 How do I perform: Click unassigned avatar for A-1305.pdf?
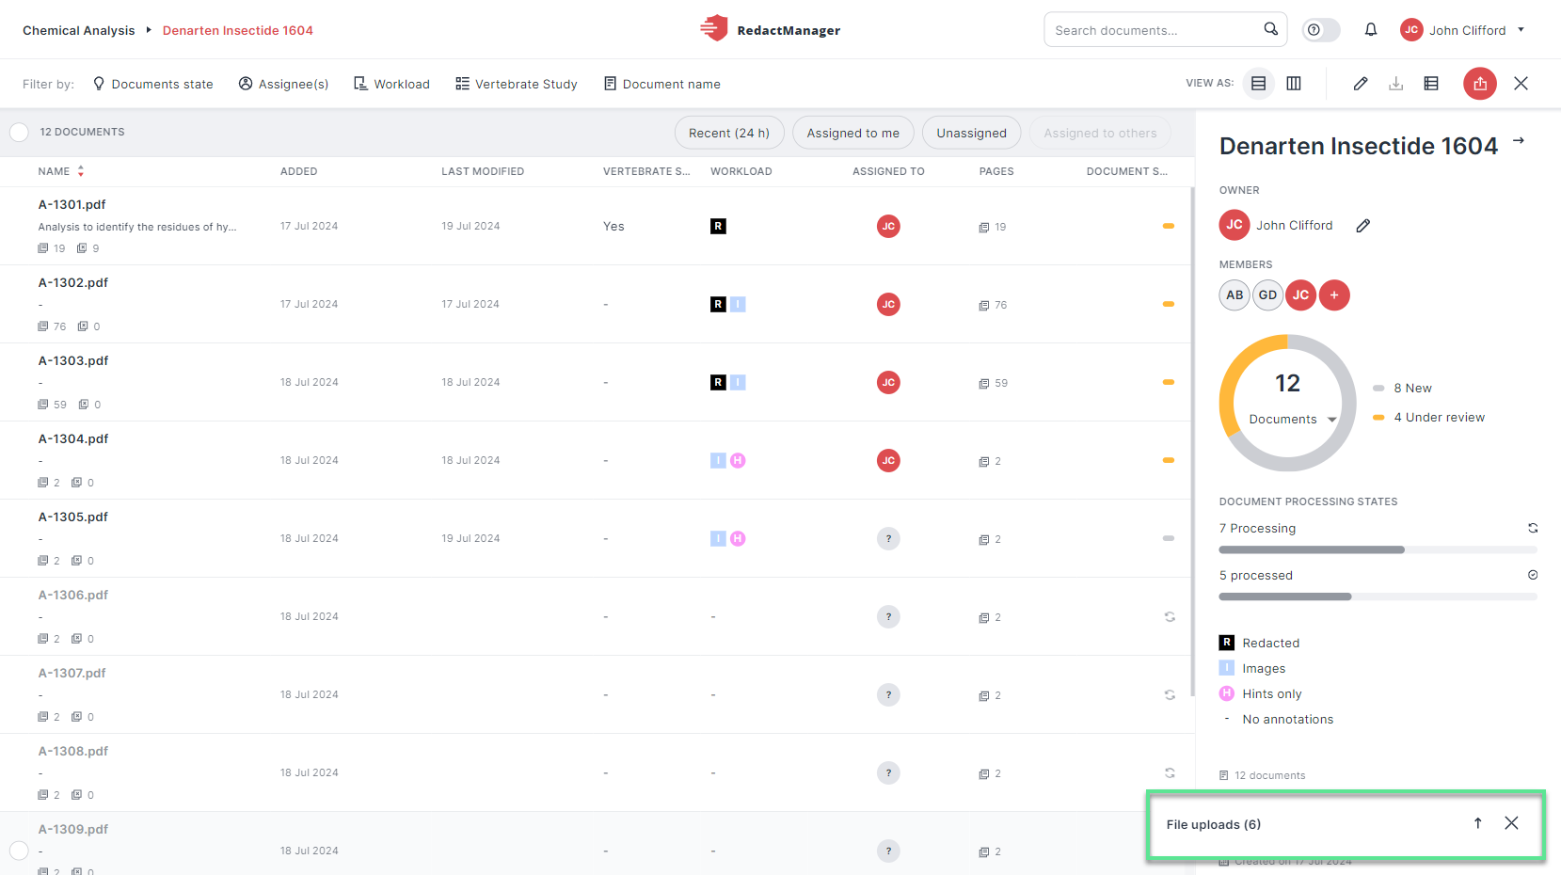888,538
